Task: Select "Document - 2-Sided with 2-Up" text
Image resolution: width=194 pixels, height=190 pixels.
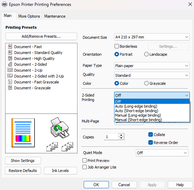Action: [39, 76]
